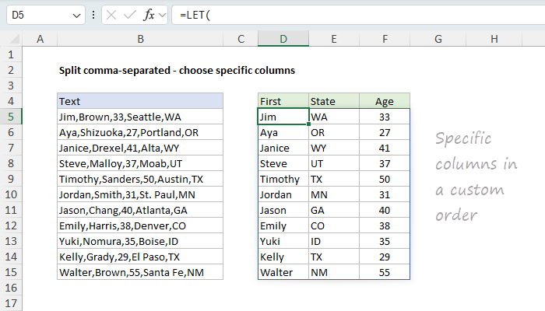Image resolution: width=545 pixels, height=311 pixels.
Task: Click the State header cell
Action: [333, 101]
